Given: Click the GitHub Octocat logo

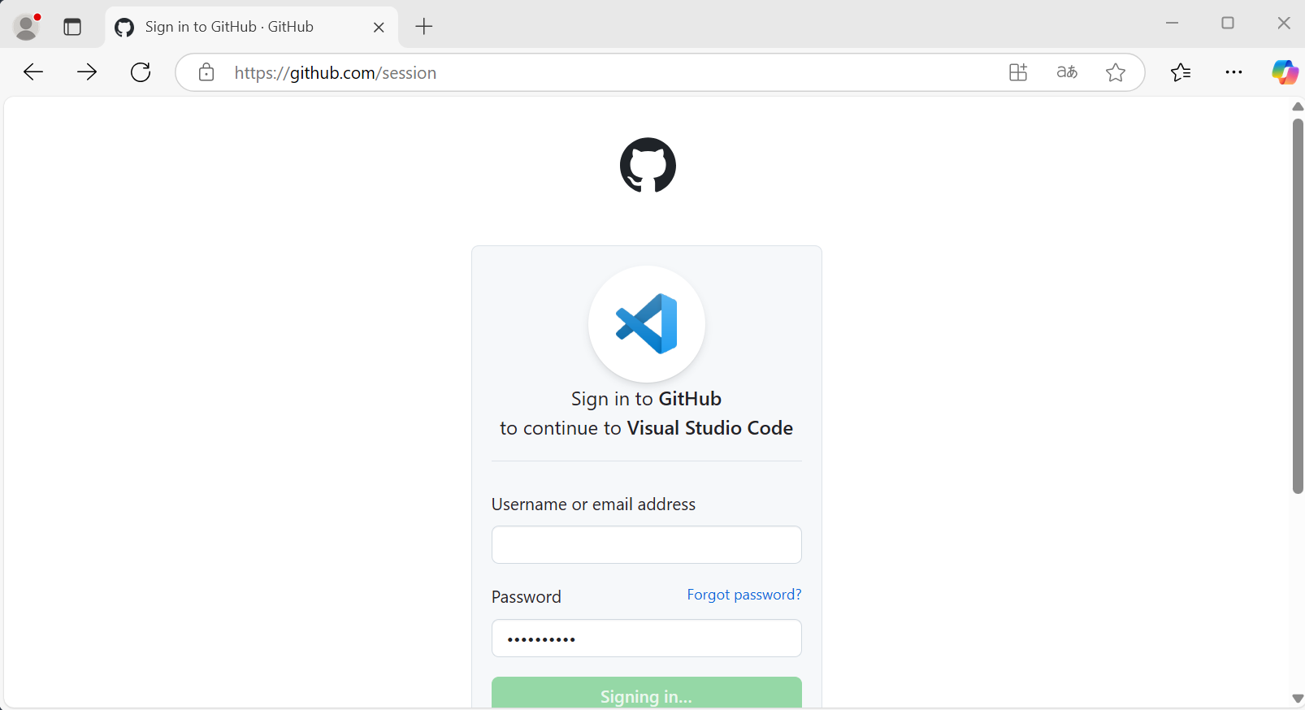Looking at the screenshot, I should tap(648, 165).
